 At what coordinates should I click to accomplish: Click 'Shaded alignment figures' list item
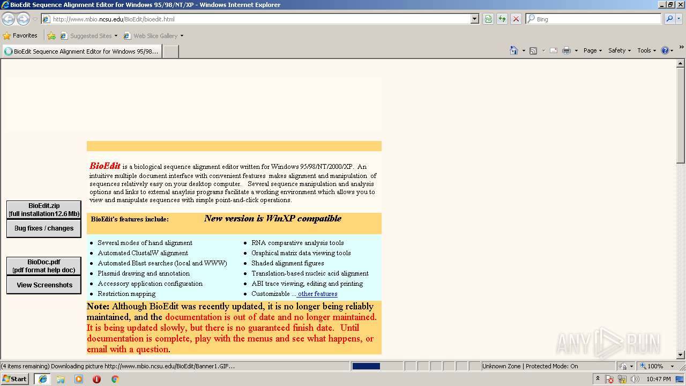click(288, 263)
